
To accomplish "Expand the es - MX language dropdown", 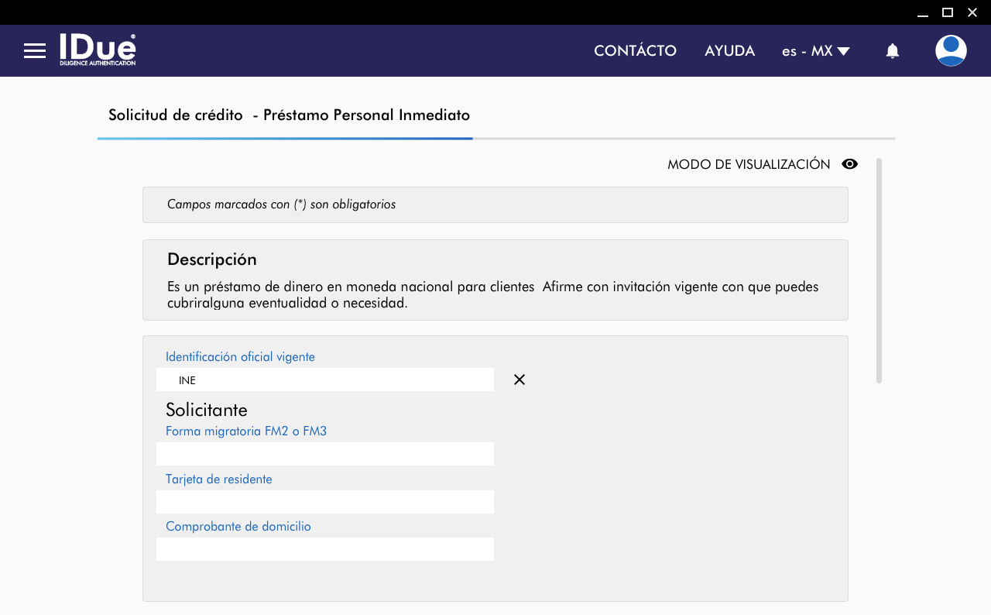I will (x=815, y=51).
